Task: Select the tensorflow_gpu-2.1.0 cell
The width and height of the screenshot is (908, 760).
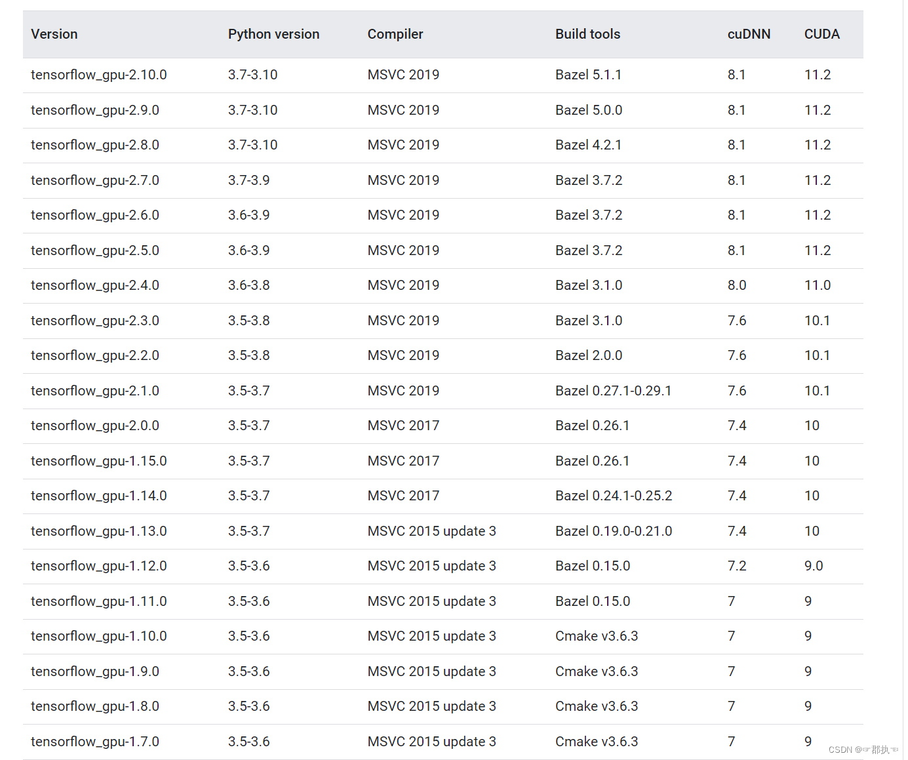Action: click(95, 391)
